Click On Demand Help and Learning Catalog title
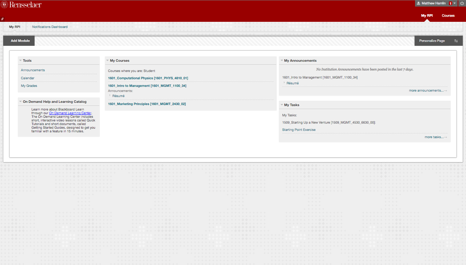Screen dimensions: 466x265 coord(55,102)
